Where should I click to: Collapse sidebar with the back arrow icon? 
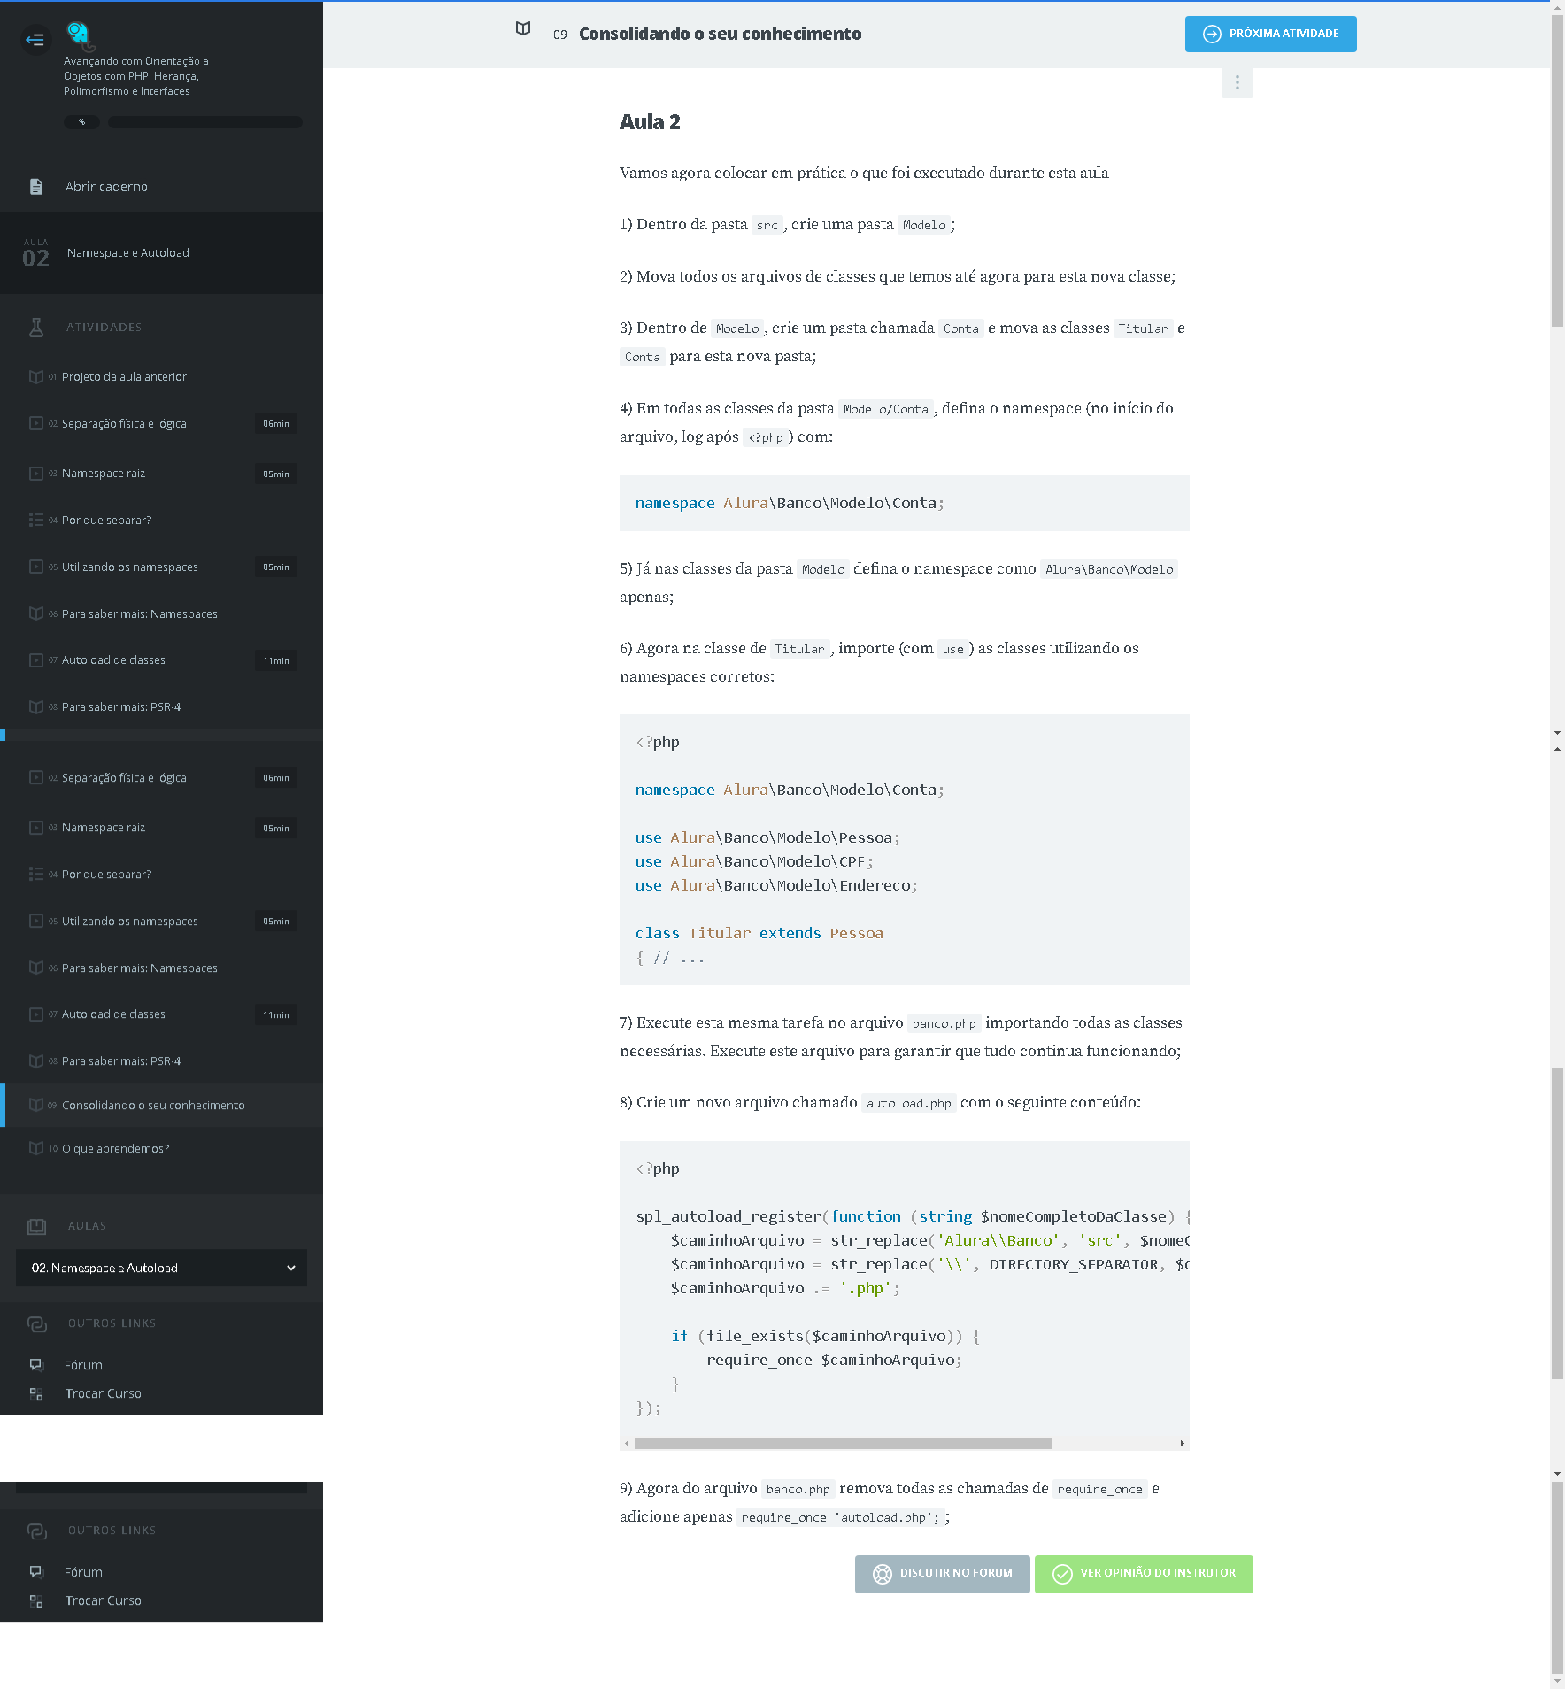point(35,39)
